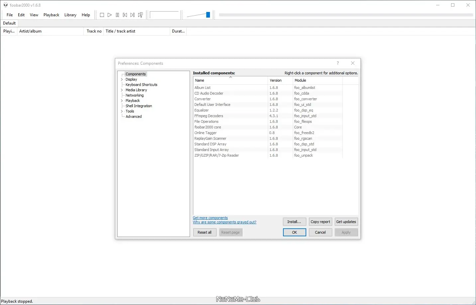Viewport: 476px width, 305px height.
Task: Click the volume slider handle
Action: (x=208, y=15)
